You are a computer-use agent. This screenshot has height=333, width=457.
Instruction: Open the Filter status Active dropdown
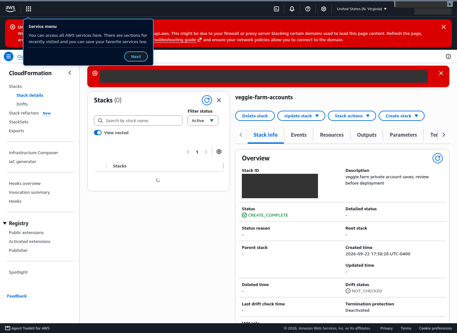[x=203, y=121]
